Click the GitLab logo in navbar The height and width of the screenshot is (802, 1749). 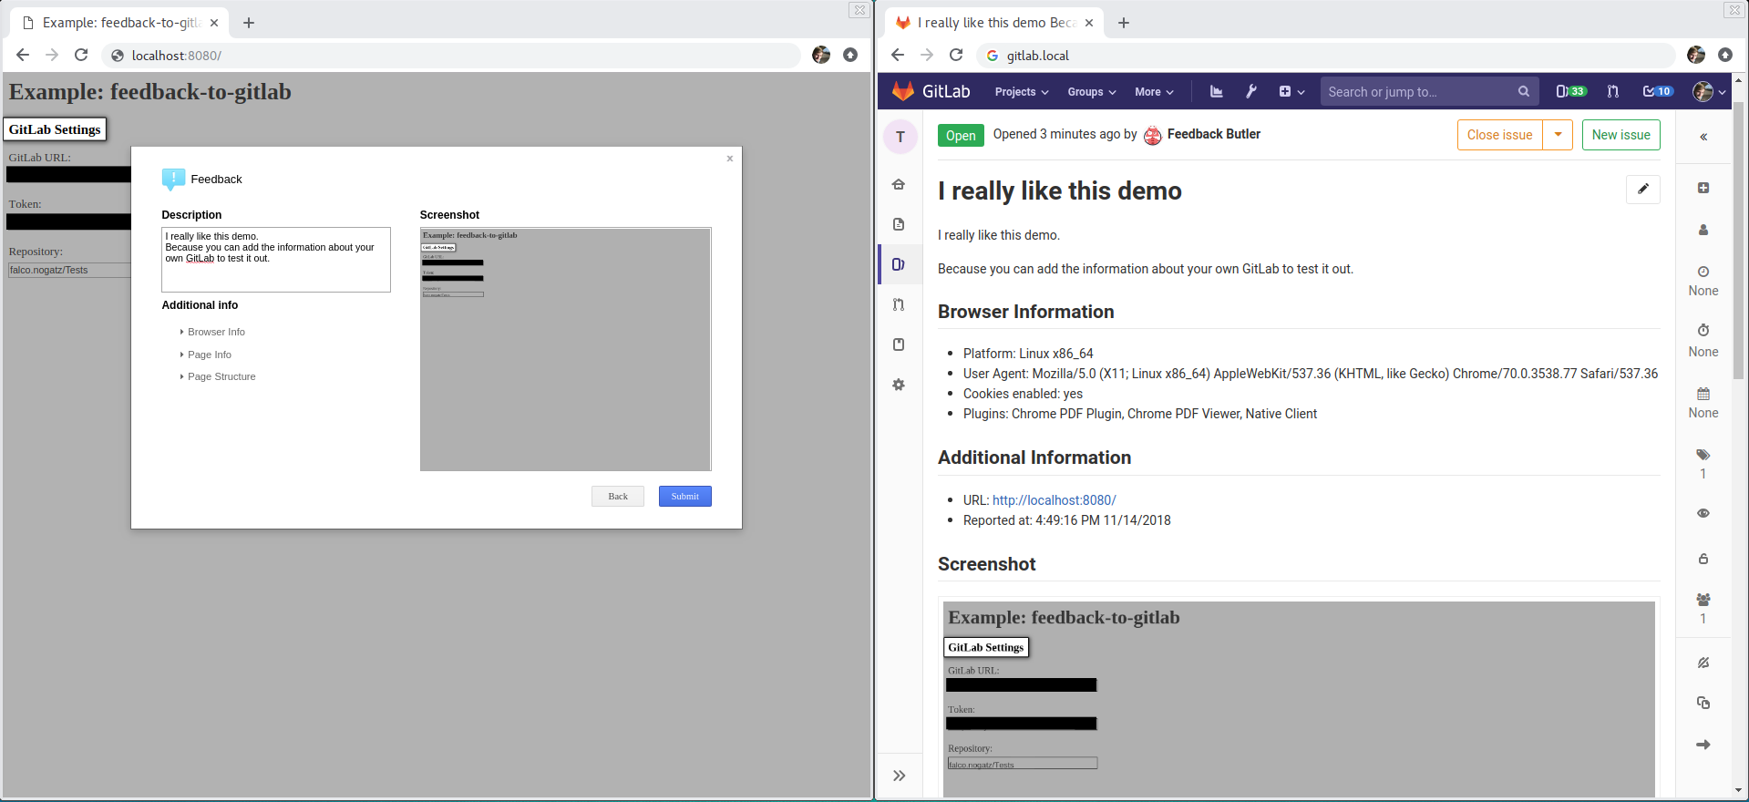coord(931,91)
